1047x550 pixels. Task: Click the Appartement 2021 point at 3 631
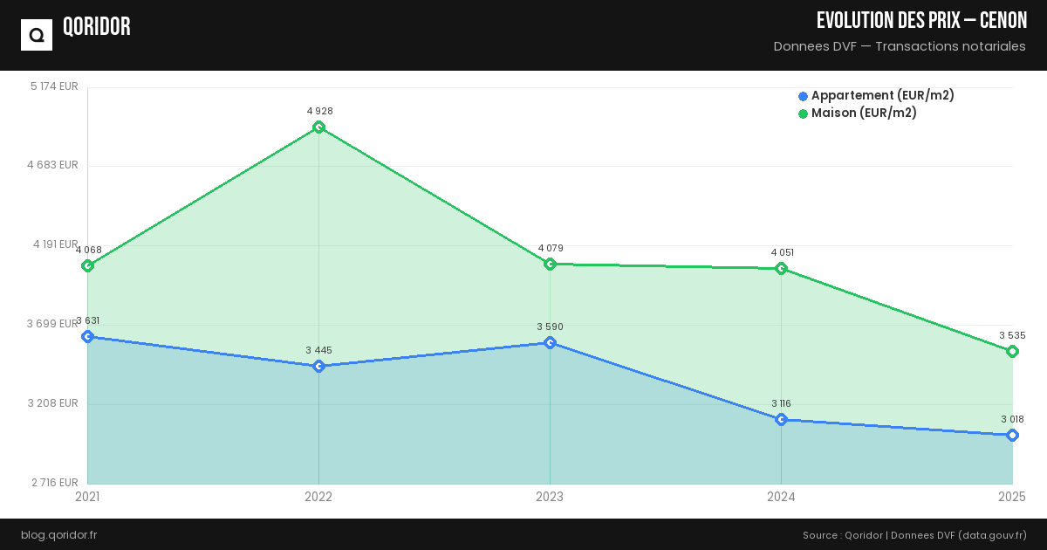[x=87, y=336]
